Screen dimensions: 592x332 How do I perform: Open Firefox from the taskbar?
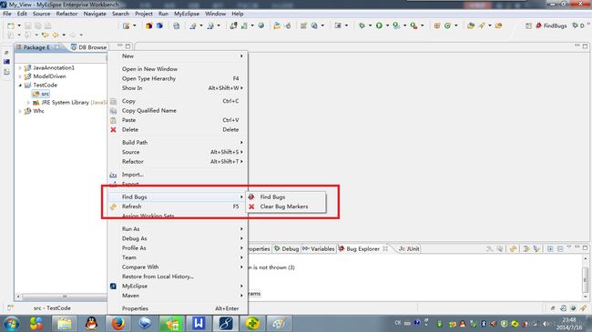pyautogui.click(x=118, y=323)
